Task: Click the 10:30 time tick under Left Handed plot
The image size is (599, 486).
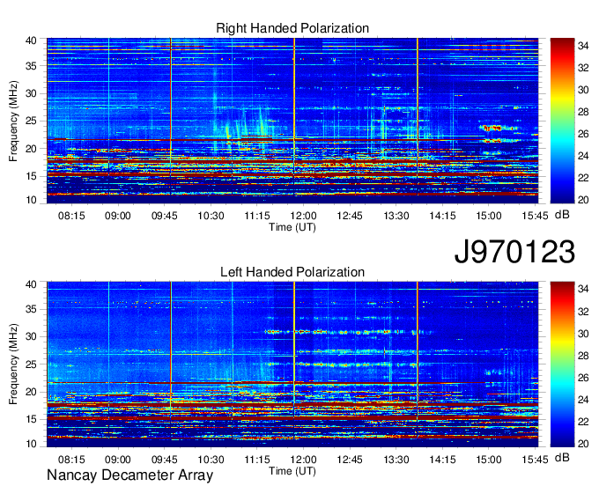Action: point(211,460)
